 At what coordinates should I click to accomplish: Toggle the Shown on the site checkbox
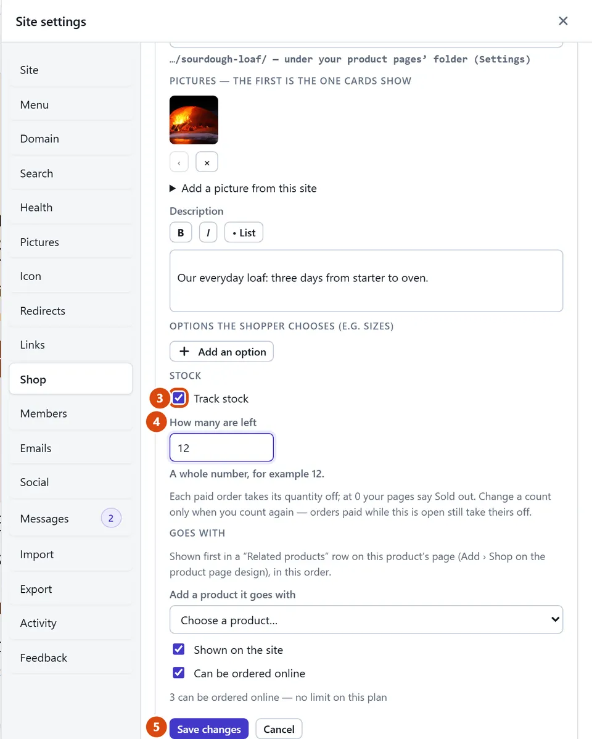point(179,650)
